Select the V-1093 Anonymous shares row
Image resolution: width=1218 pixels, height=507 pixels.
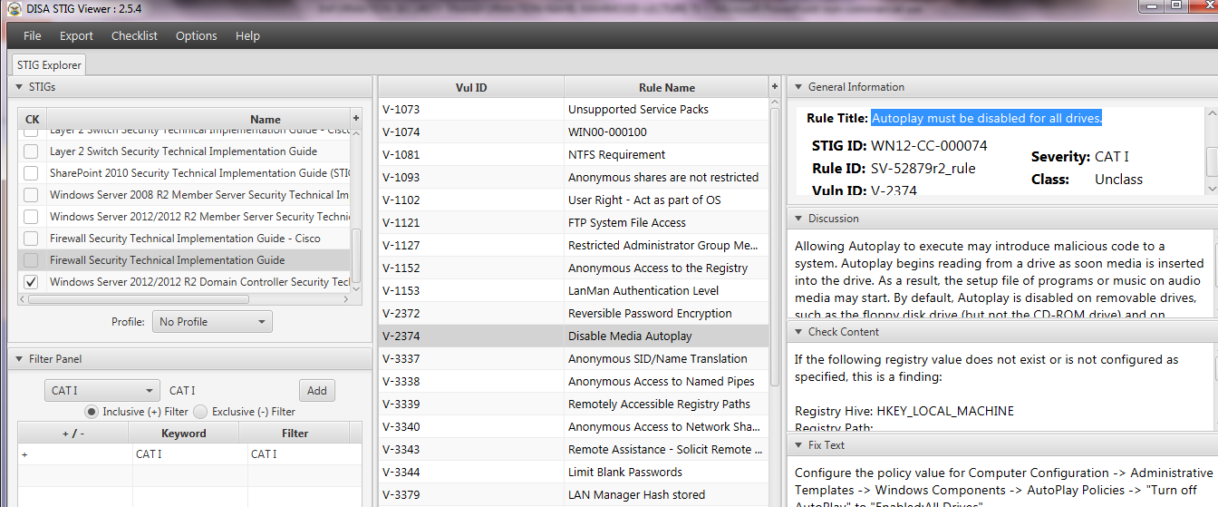(574, 178)
